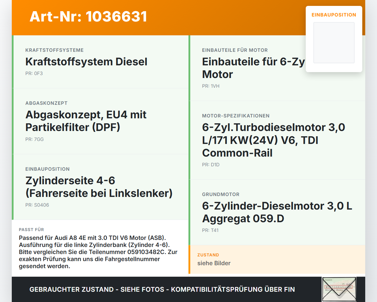
Task: Select 'Abgaskonzept, EU4 mit Partikelfilter (DPF)' text
Action: 86,121
